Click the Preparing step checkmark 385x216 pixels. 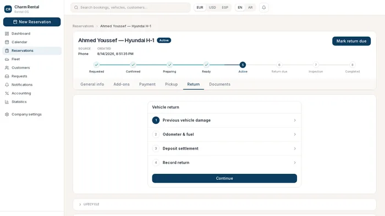coord(169,65)
